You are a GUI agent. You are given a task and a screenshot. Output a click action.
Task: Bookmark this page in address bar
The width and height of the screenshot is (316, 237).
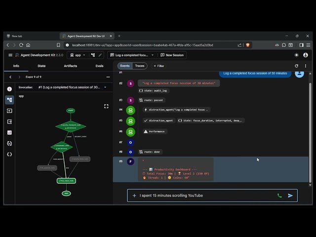point(58,45)
